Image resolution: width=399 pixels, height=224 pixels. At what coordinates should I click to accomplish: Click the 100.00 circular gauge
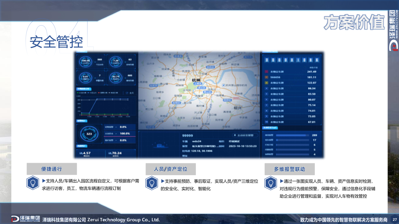click(85, 61)
